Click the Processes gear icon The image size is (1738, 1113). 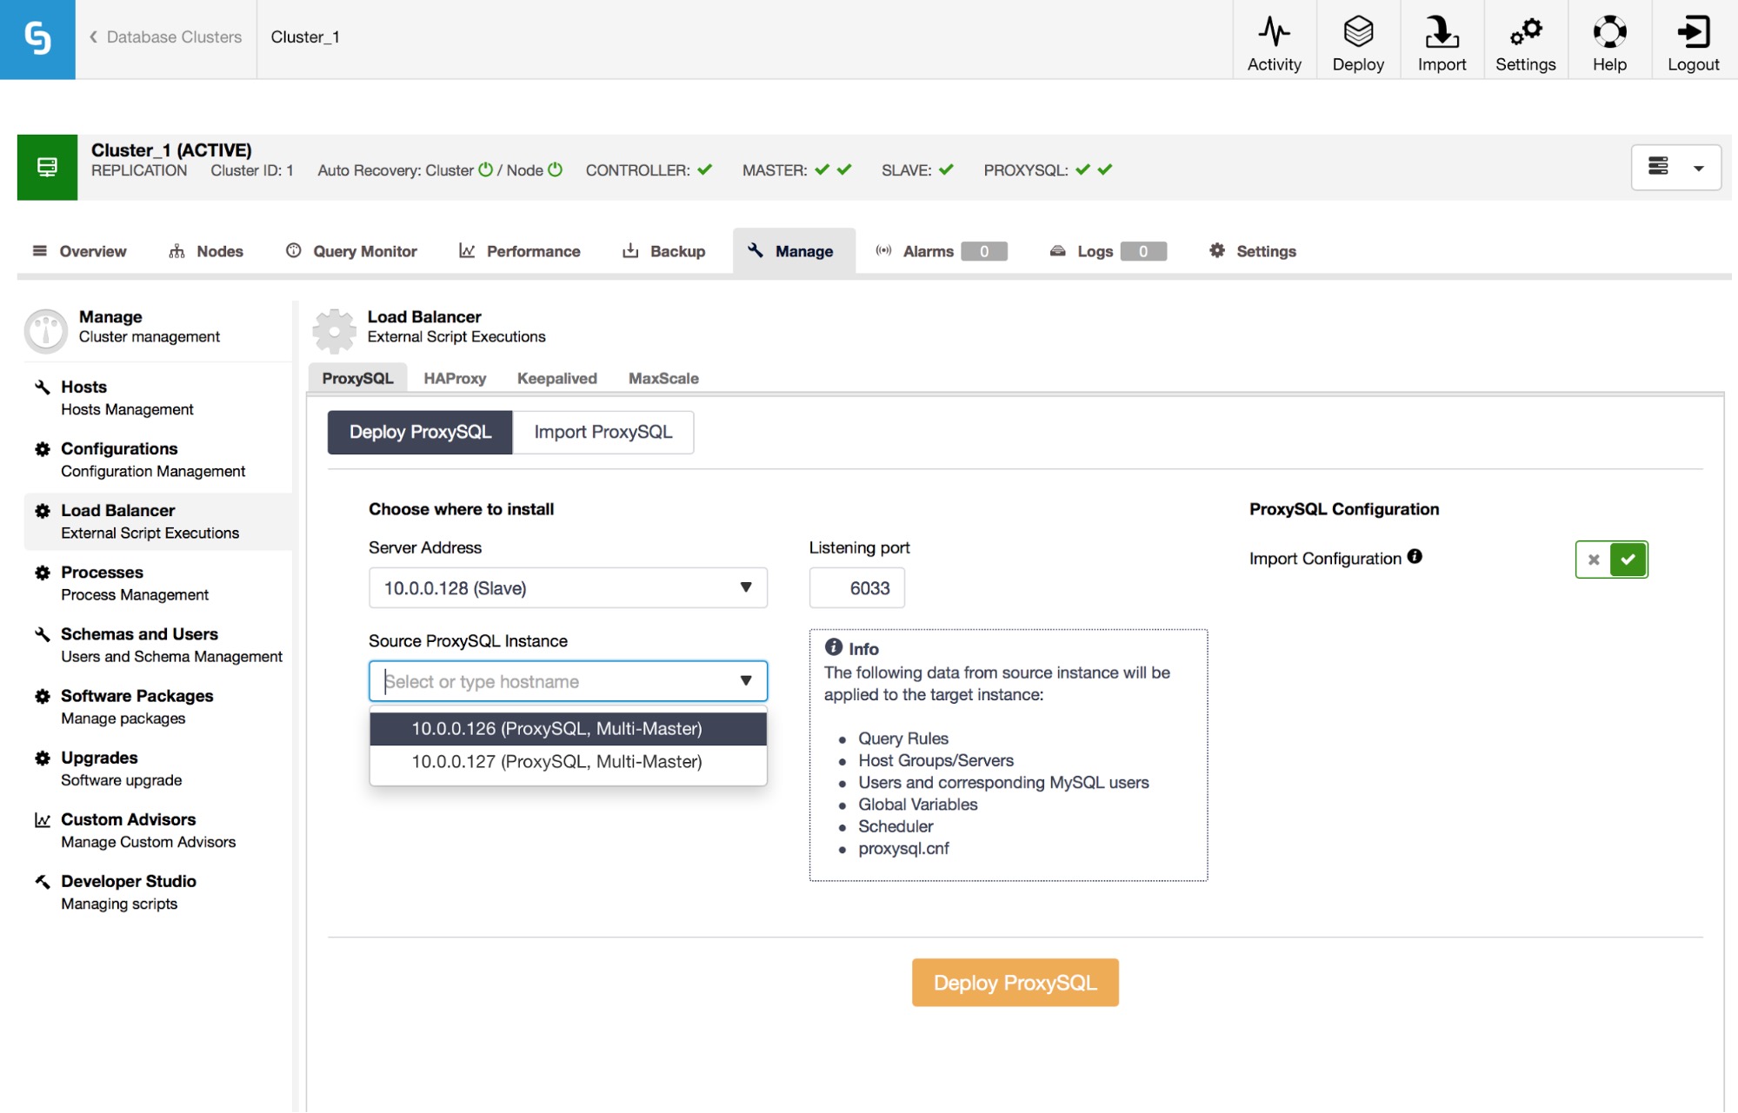[42, 572]
